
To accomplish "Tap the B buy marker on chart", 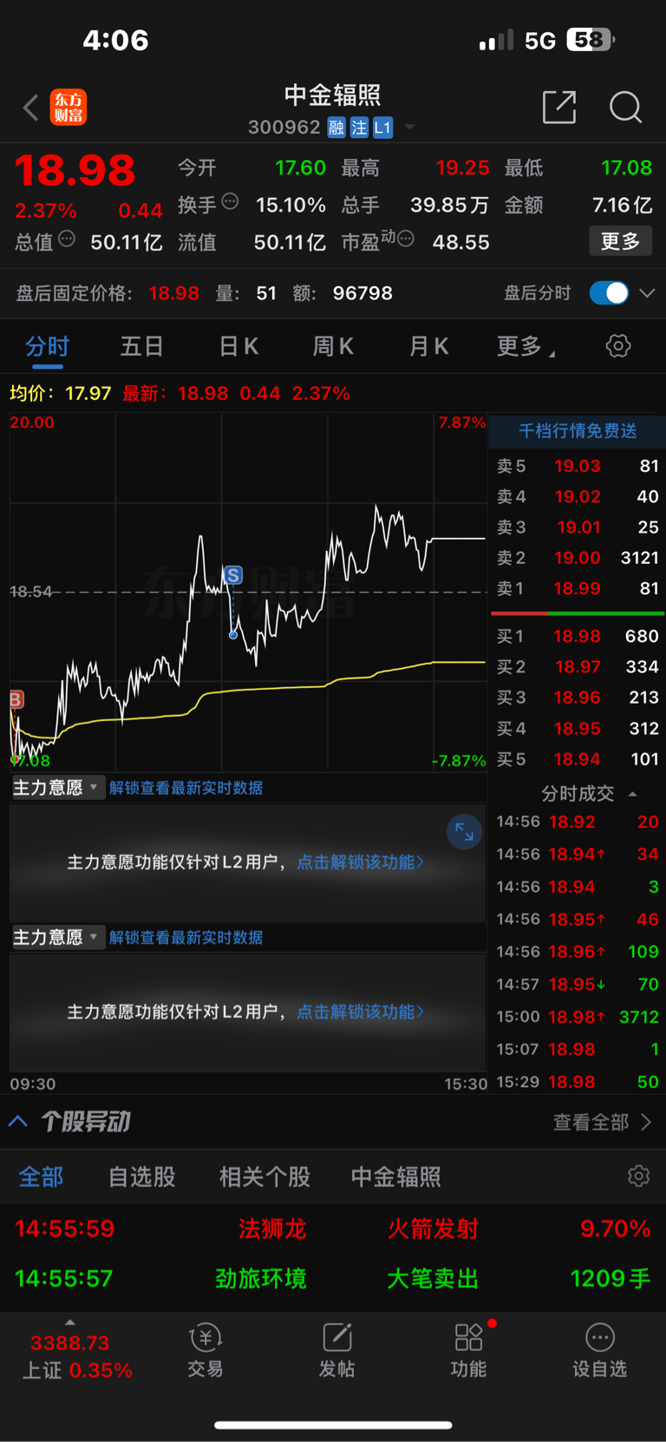I will tap(16, 699).
